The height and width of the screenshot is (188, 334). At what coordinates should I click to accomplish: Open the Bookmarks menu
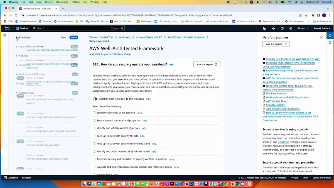62,2
